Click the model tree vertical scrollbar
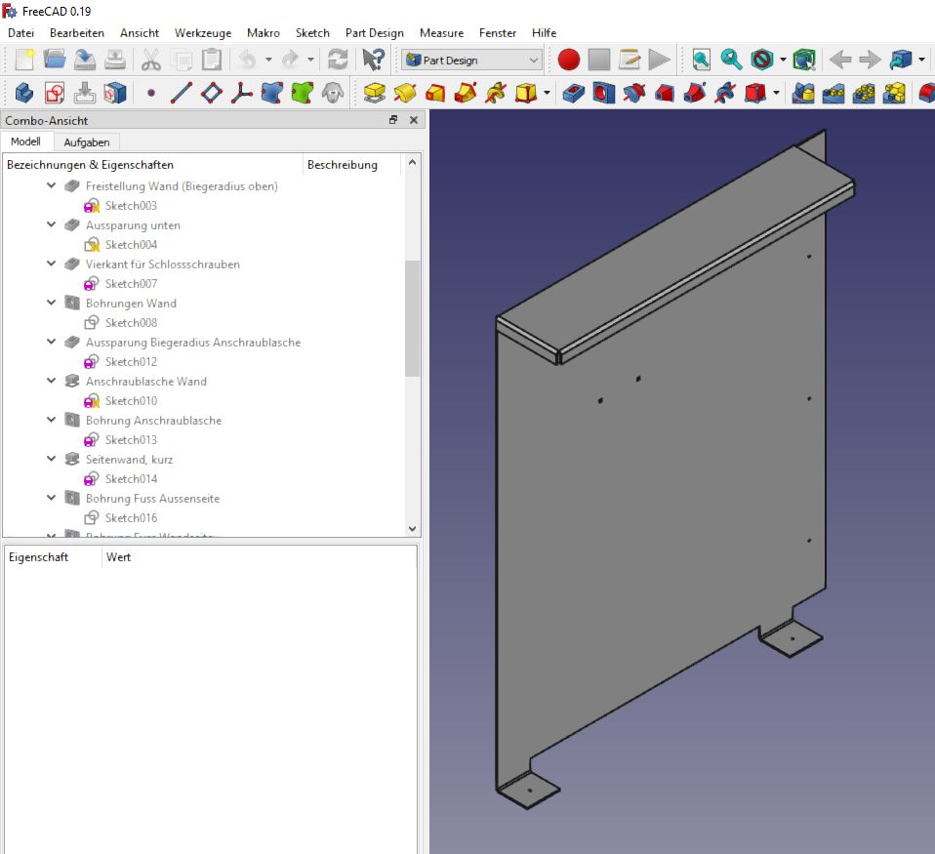Screen dimensions: 935x854 (412, 318)
